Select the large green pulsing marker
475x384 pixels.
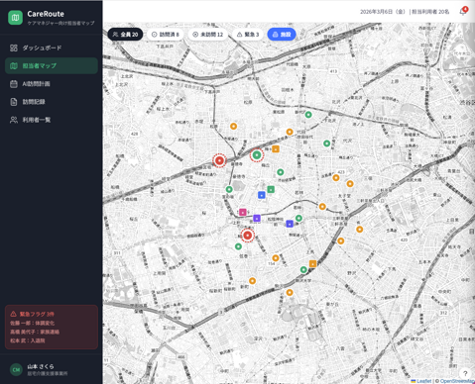(x=257, y=154)
